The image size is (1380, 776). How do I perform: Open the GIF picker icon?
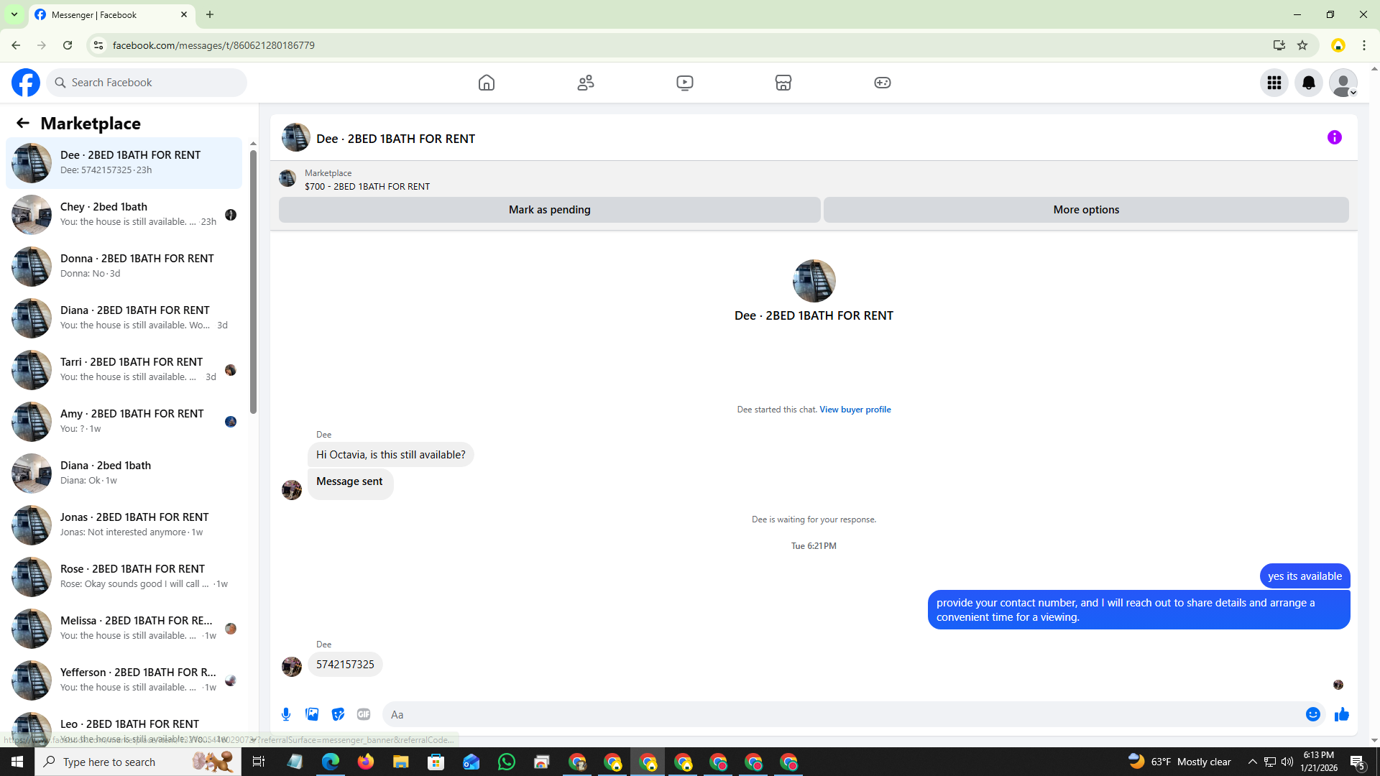click(x=364, y=714)
